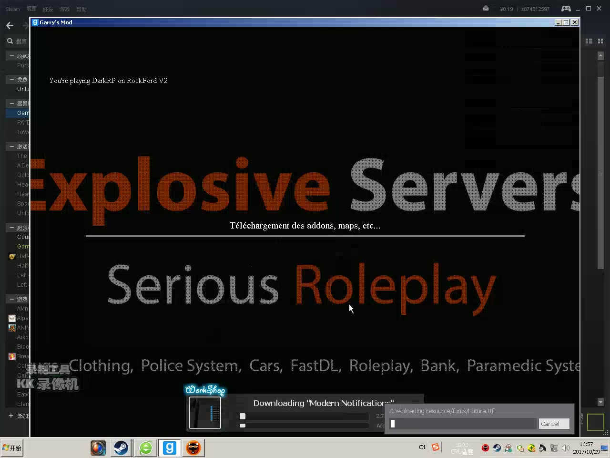Switch Steam library to list view
610x458 pixels.
pyautogui.click(x=589, y=41)
